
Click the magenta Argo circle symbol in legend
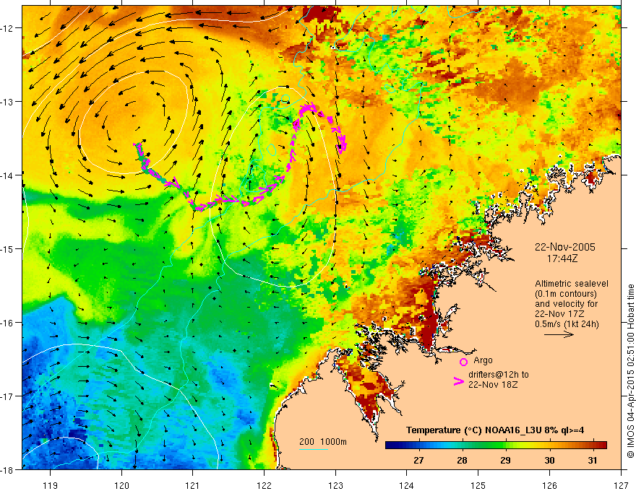point(463,362)
